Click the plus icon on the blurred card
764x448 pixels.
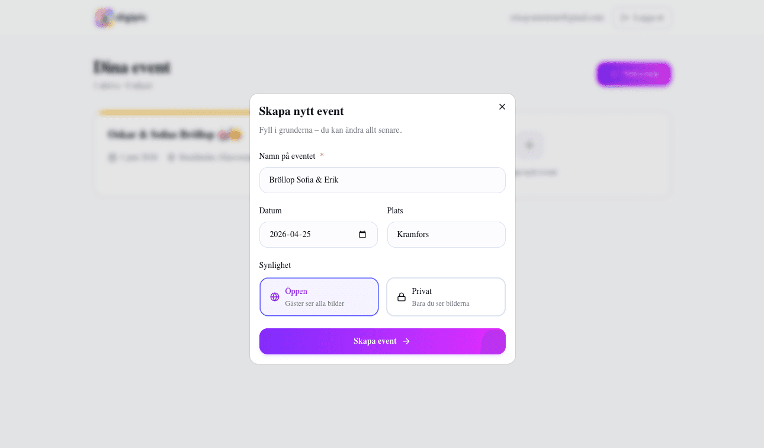(529, 145)
